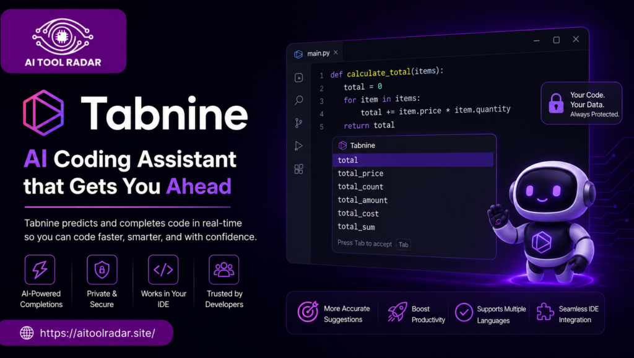Open the run and debug icon in sidebar
The width and height of the screenshot is (634, 358).
click(298, 146)
